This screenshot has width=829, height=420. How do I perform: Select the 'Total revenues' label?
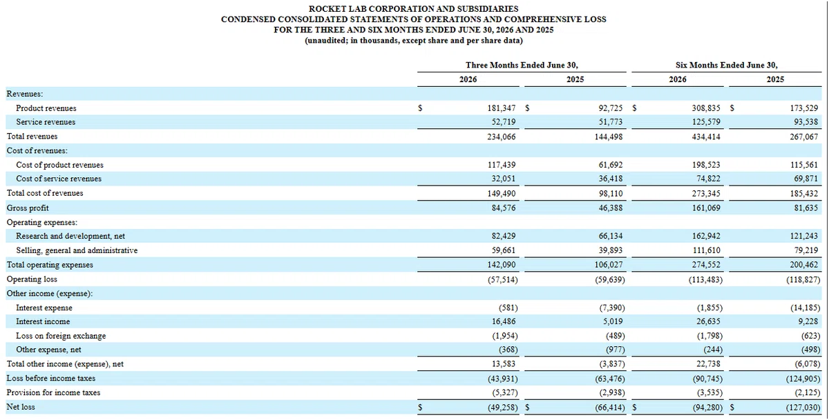click(x=32, y=137)
